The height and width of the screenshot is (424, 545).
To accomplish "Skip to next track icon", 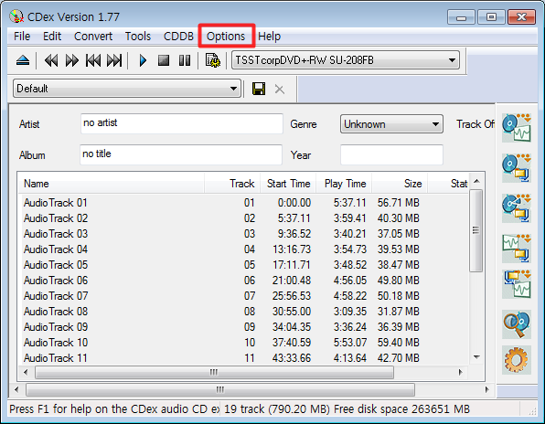I will [x=114, y=61].
